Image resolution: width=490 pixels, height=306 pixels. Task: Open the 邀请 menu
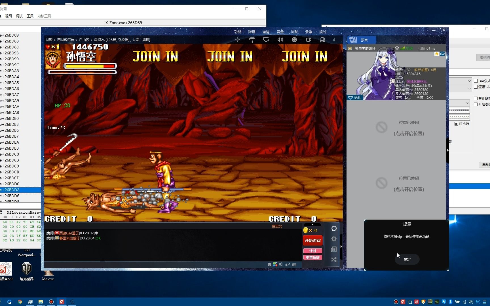(x=266, y=32)
